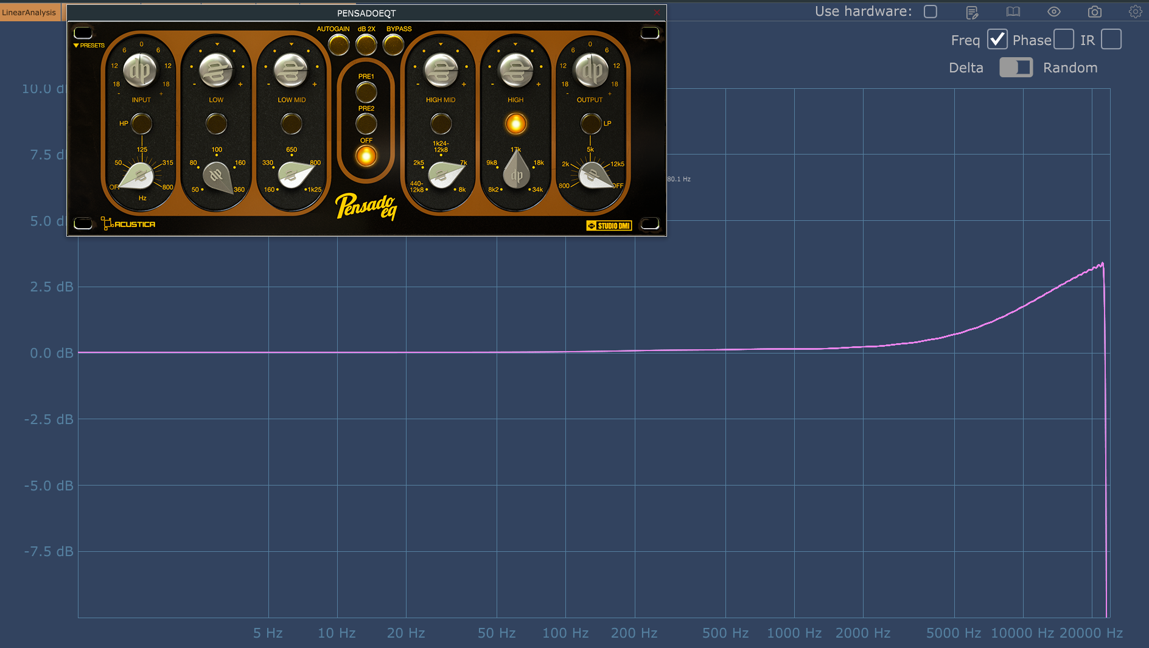Check the IR checkbox
This screenshot has width=1149, height=648.
click(x=1111, y=40)
